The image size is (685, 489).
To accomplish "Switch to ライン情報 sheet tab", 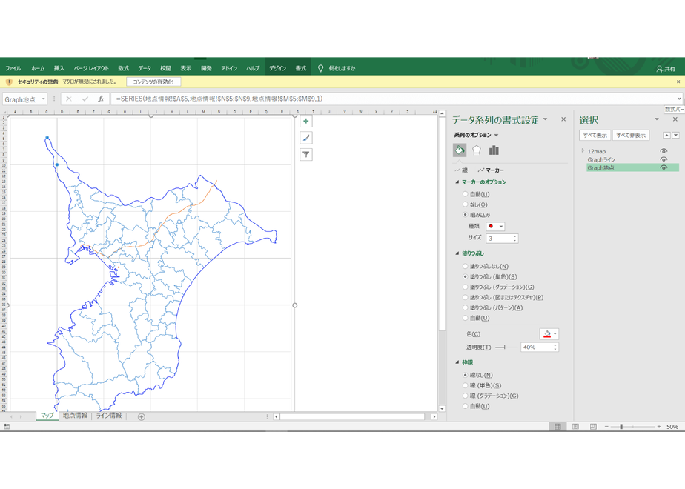I will click(109, 416).
